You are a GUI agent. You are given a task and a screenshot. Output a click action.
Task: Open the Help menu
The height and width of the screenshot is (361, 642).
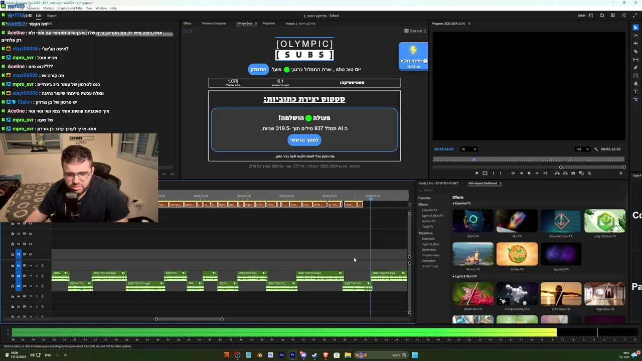pyautogui.click(x=113, y=8)
